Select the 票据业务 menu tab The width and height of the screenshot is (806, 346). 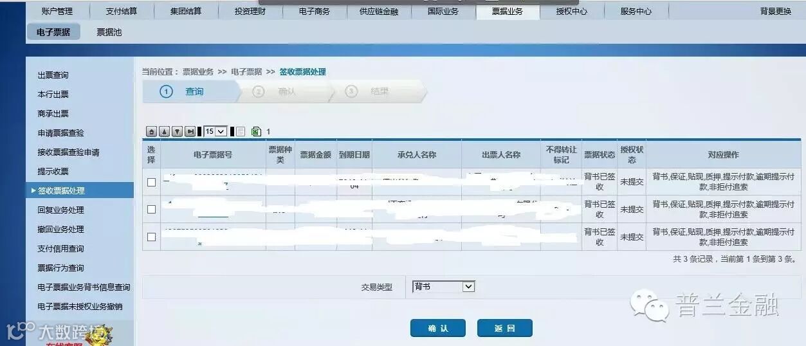point(508,12)
